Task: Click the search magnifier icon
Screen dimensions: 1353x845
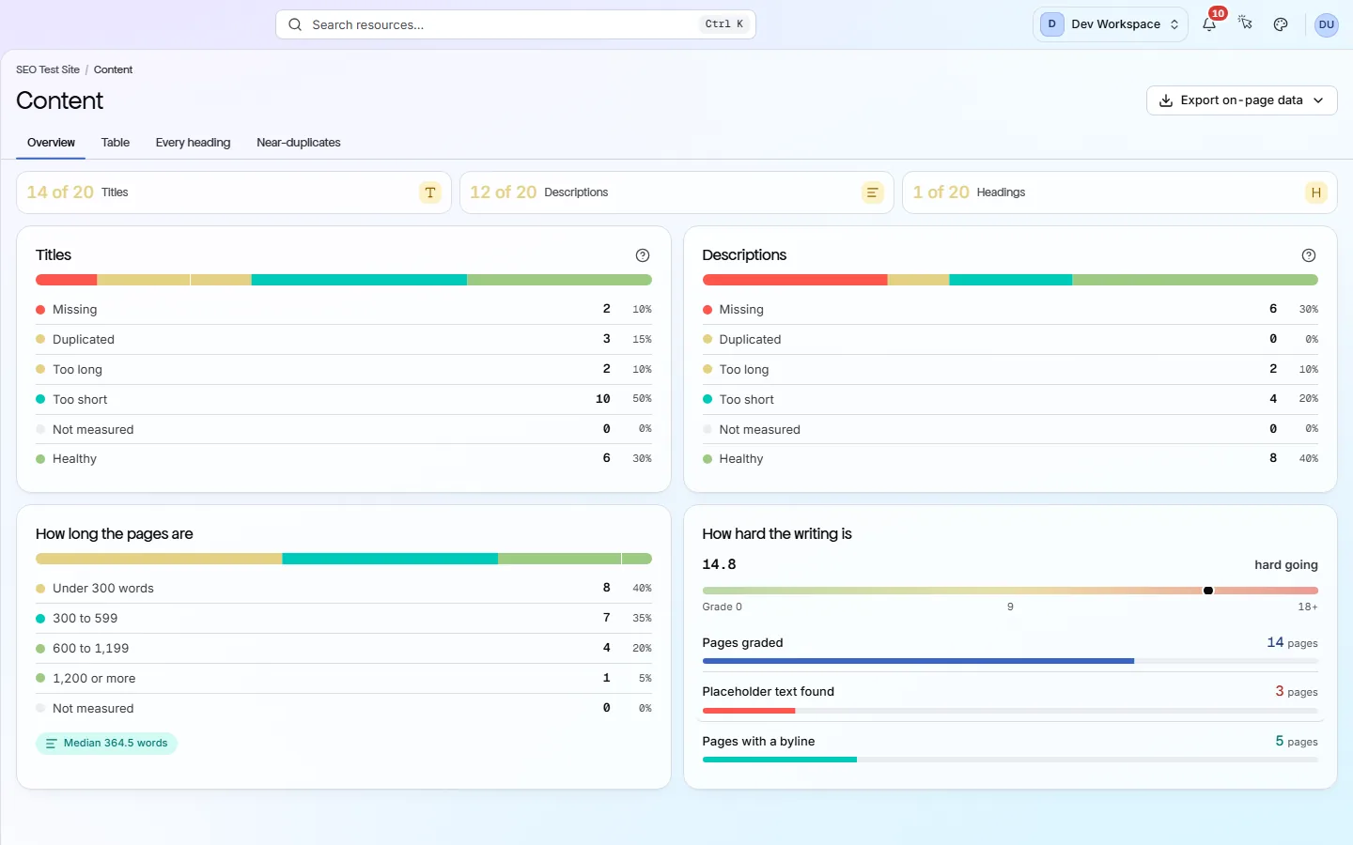Action: click(295, 24)
